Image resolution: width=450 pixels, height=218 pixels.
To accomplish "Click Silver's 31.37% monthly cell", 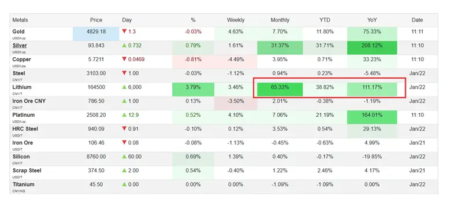I will pyautogui.click(x=280, y=47).
